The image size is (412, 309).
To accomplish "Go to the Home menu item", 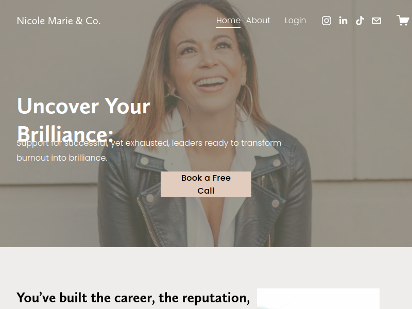I will click(x=228, y=20).
